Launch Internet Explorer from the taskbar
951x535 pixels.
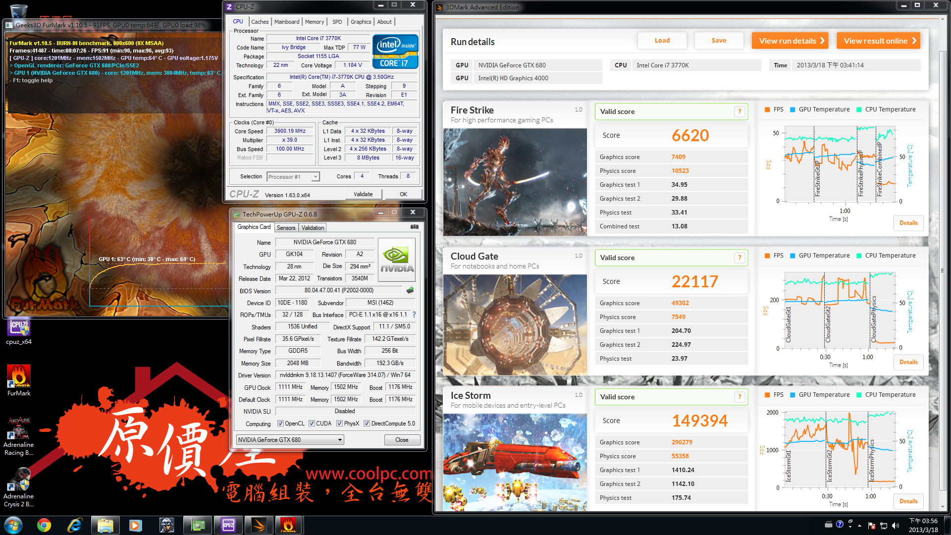(x=75, y=525)
